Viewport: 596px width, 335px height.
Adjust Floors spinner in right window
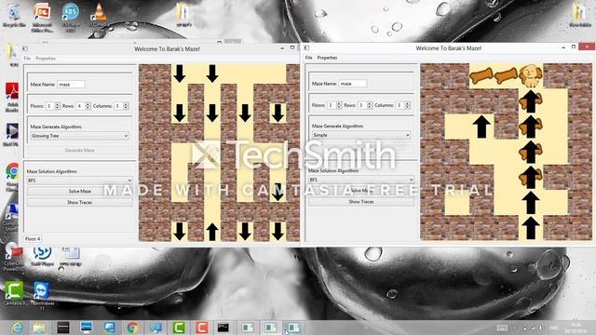point(334,105)
